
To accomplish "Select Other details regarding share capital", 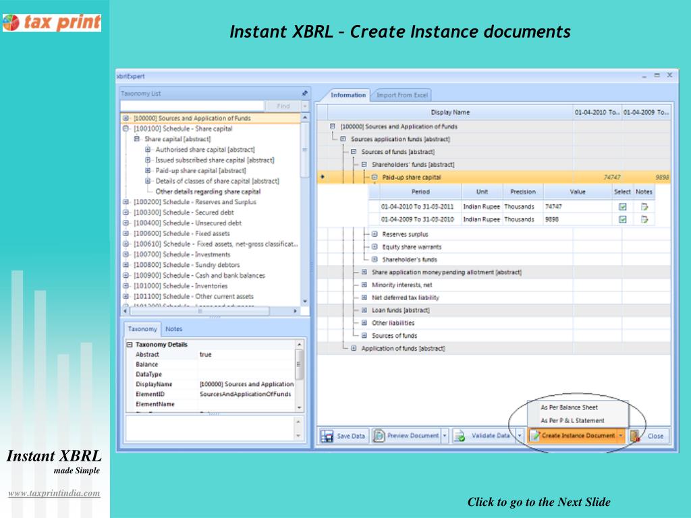I will click(x=208, y=192).
